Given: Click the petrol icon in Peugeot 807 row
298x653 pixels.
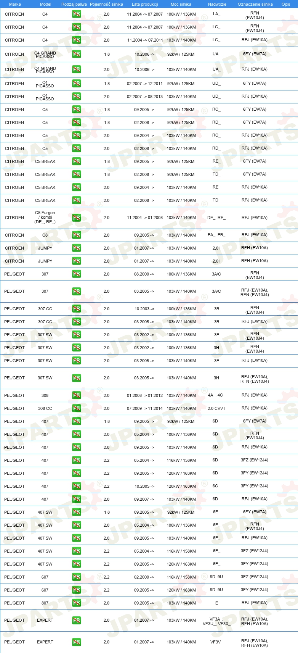Looking at the screenshot, I should click(x=77, y=603).
